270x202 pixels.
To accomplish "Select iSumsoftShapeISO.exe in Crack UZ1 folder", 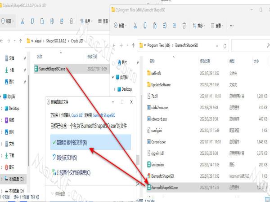I will point(72,69).
